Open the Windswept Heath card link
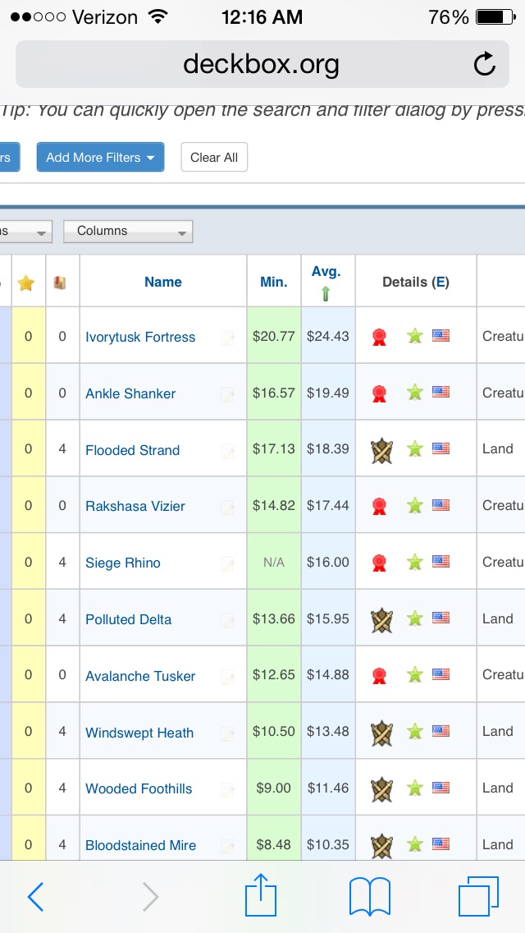 [139, 733]
